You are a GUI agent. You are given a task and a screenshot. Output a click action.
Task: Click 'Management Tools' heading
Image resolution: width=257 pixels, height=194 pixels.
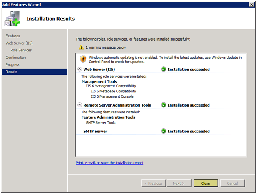coord(99,81)
